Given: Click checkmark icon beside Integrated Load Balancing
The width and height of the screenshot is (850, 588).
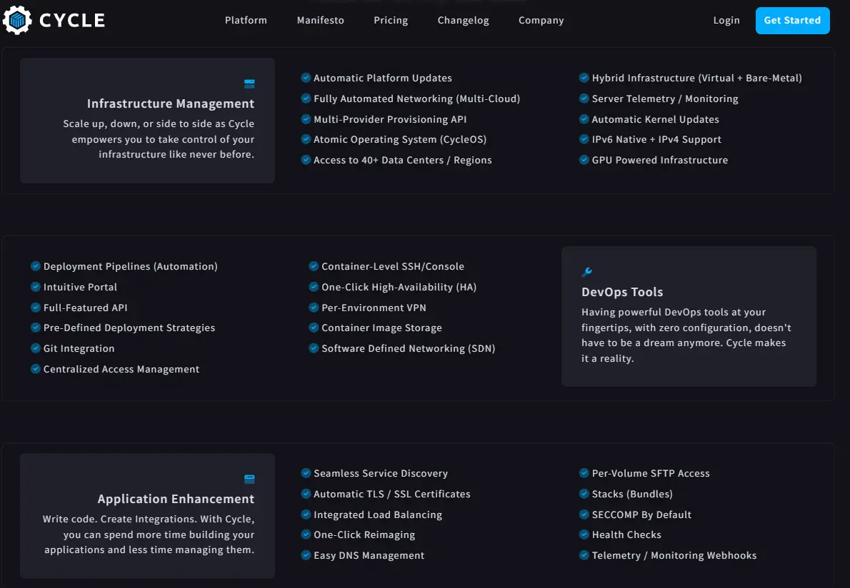Looking at the screenshot, I should 306,514.
